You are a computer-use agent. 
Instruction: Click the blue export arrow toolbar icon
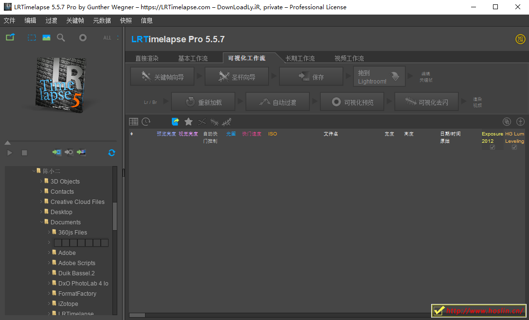(x=175, y=121)
